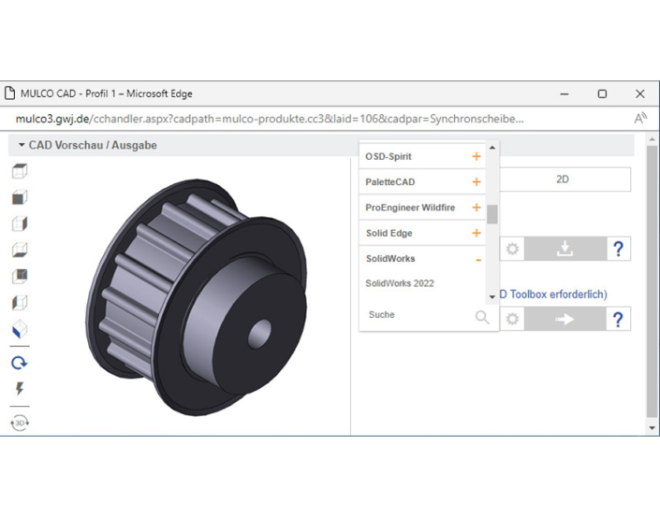Viewport: 660px width, 517px height.
Task: Expand the ProEngineer Wildfire entry
Action: 477,208
